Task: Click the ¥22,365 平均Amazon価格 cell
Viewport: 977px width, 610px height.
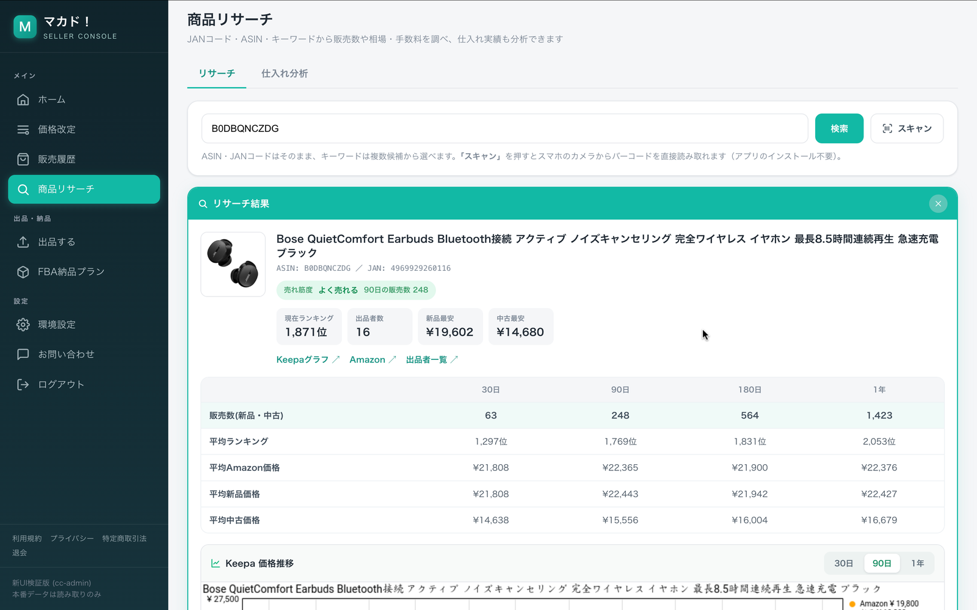Action: [620, 468]
